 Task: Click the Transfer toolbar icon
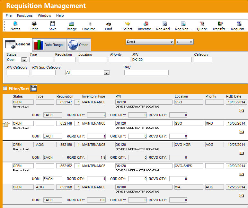pos(220,24)
